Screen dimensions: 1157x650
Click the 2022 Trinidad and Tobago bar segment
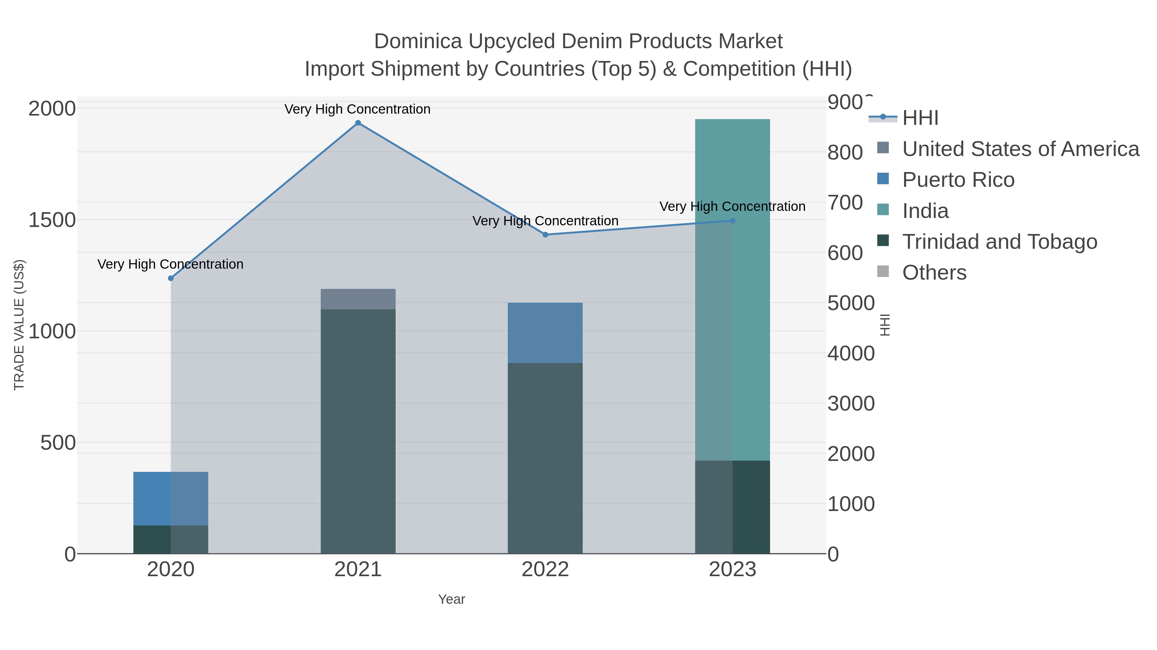[x=545, y=458]
